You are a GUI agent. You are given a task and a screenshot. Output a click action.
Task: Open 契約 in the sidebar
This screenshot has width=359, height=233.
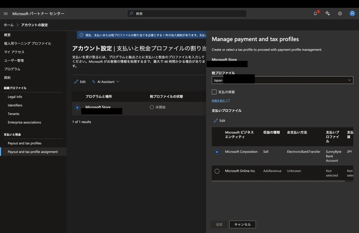(7, 77)
